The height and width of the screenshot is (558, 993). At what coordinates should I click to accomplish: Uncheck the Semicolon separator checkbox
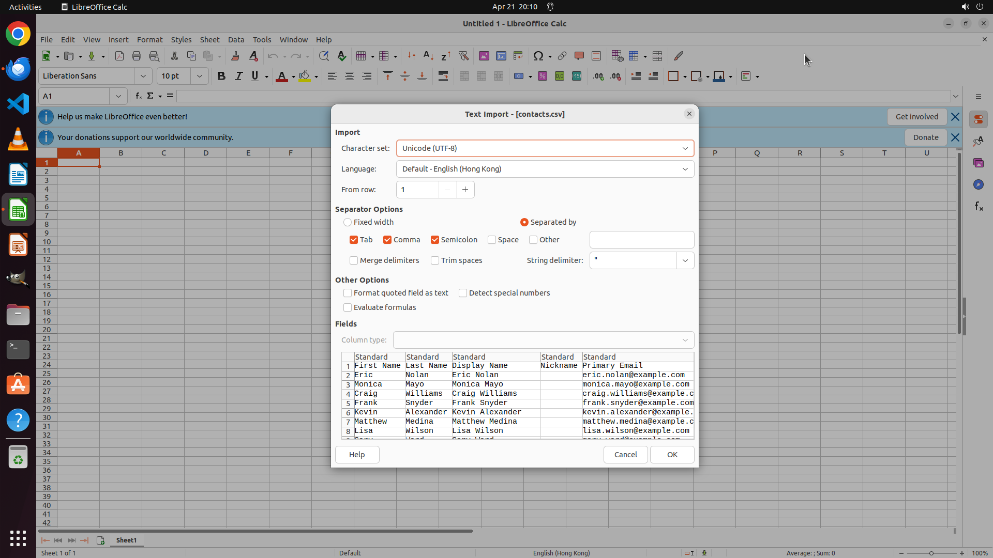click(x=435, y=240)
